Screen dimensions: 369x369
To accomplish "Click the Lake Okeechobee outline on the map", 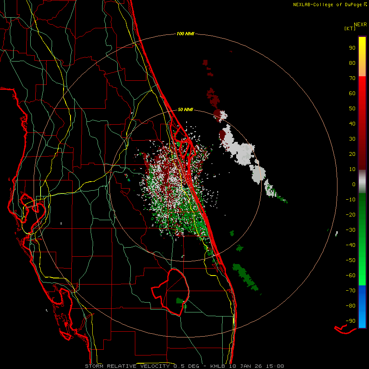I will [x=170, y=292].
